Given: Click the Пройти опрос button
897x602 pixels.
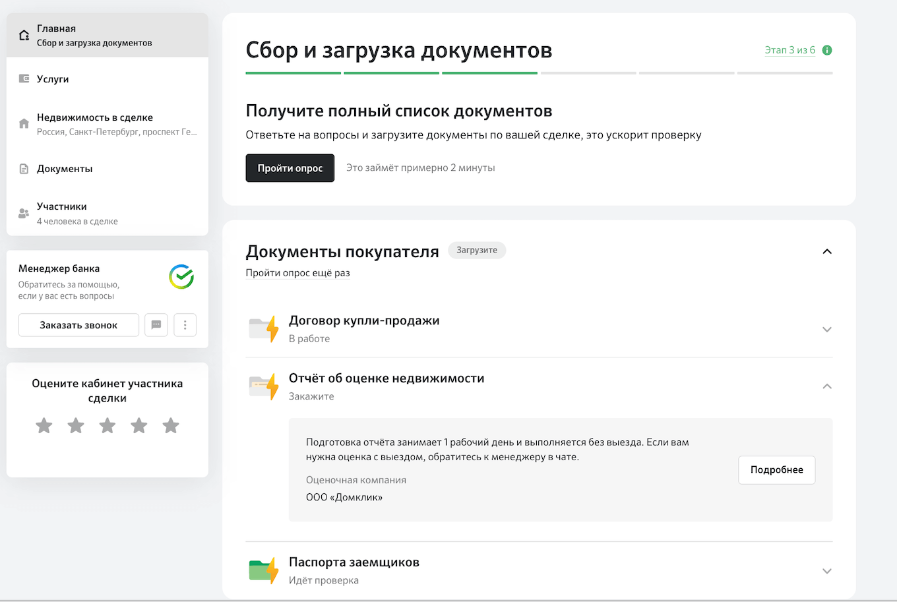Looking at the screenshot, I should (x=290, y=168).
